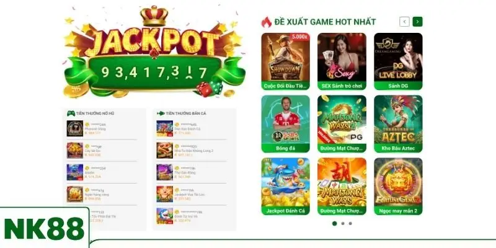Go to previous hot games page arrow

[405, 22]
